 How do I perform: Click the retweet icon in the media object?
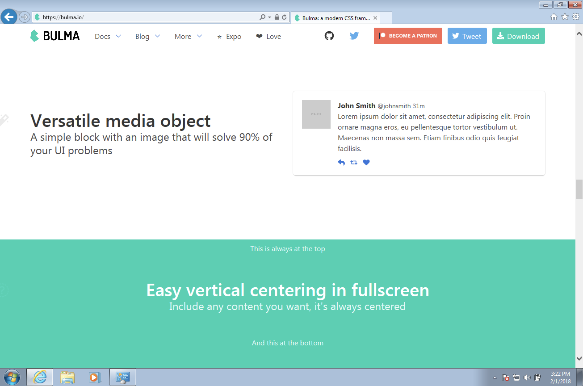(354, 162)
